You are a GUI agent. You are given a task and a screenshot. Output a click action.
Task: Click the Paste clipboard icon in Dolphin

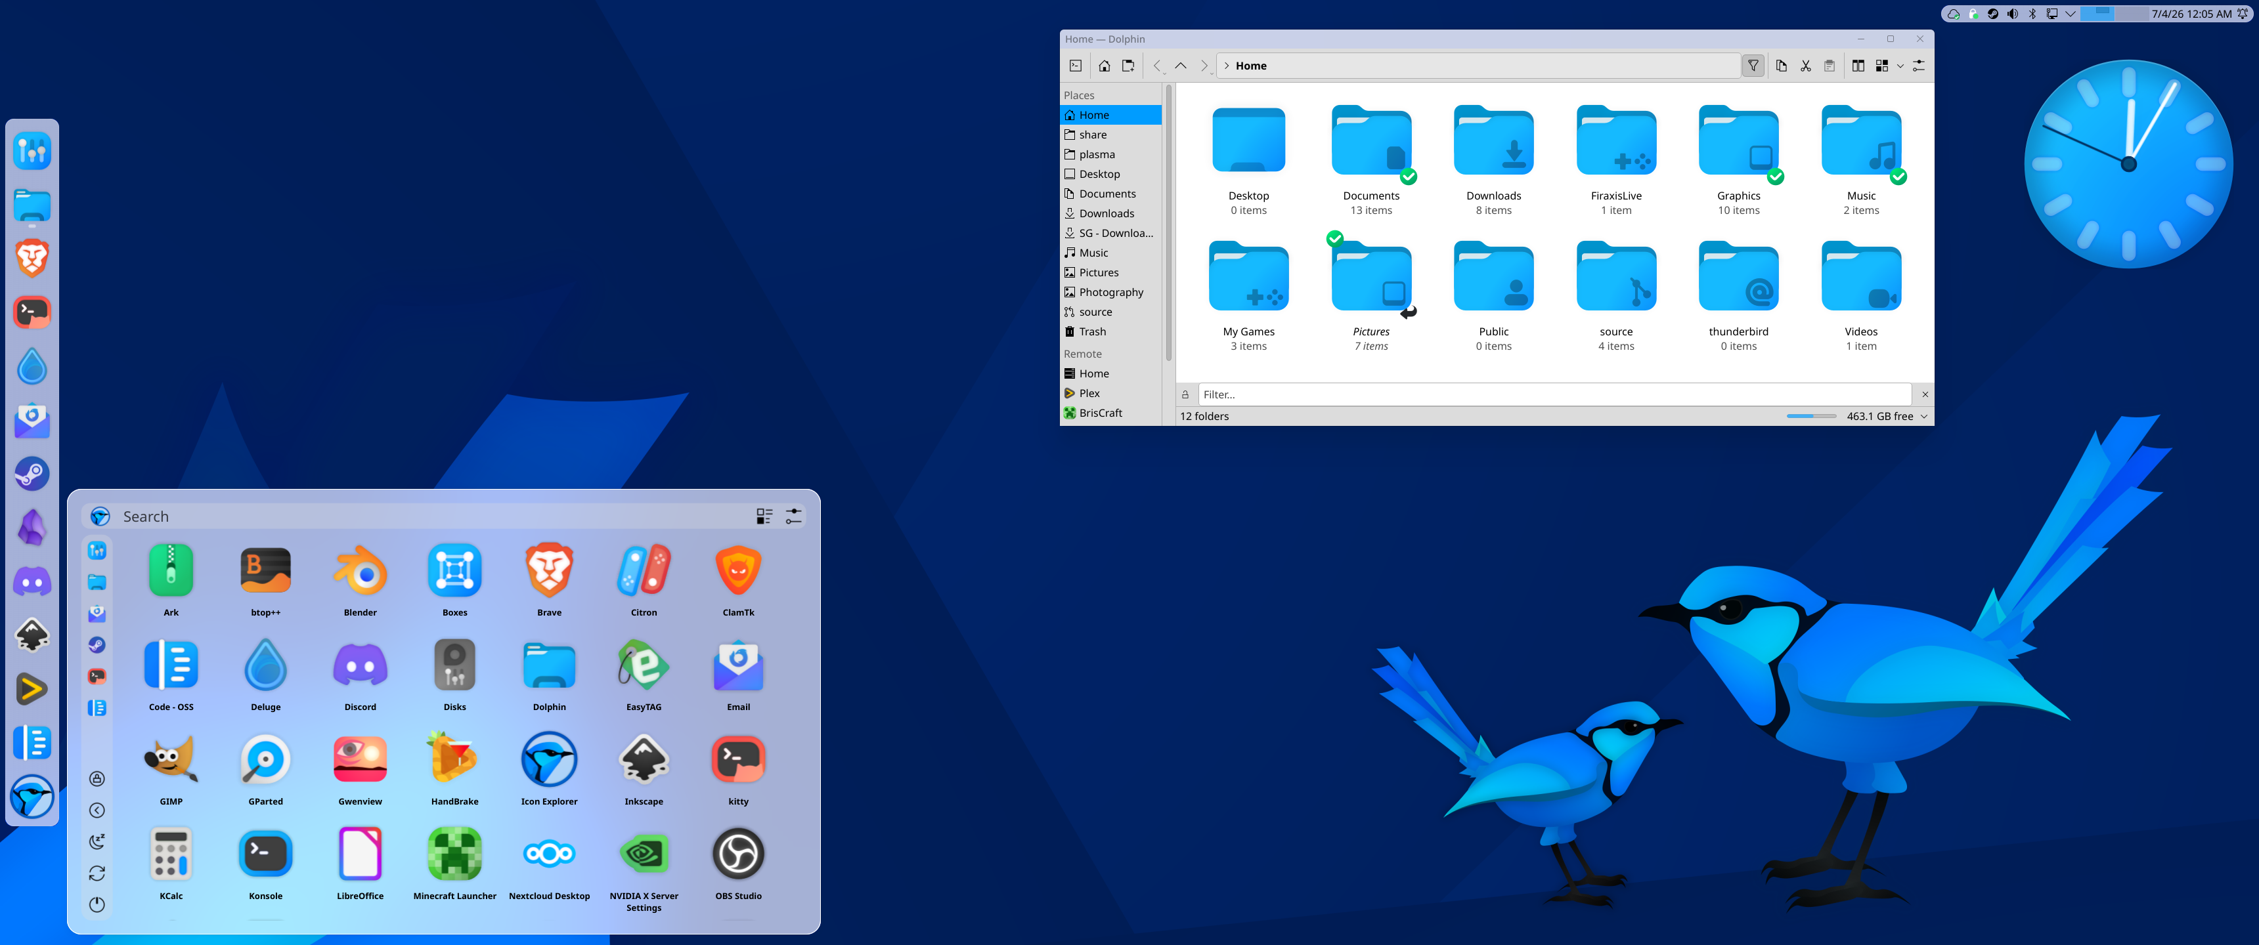coord(1830,66)
